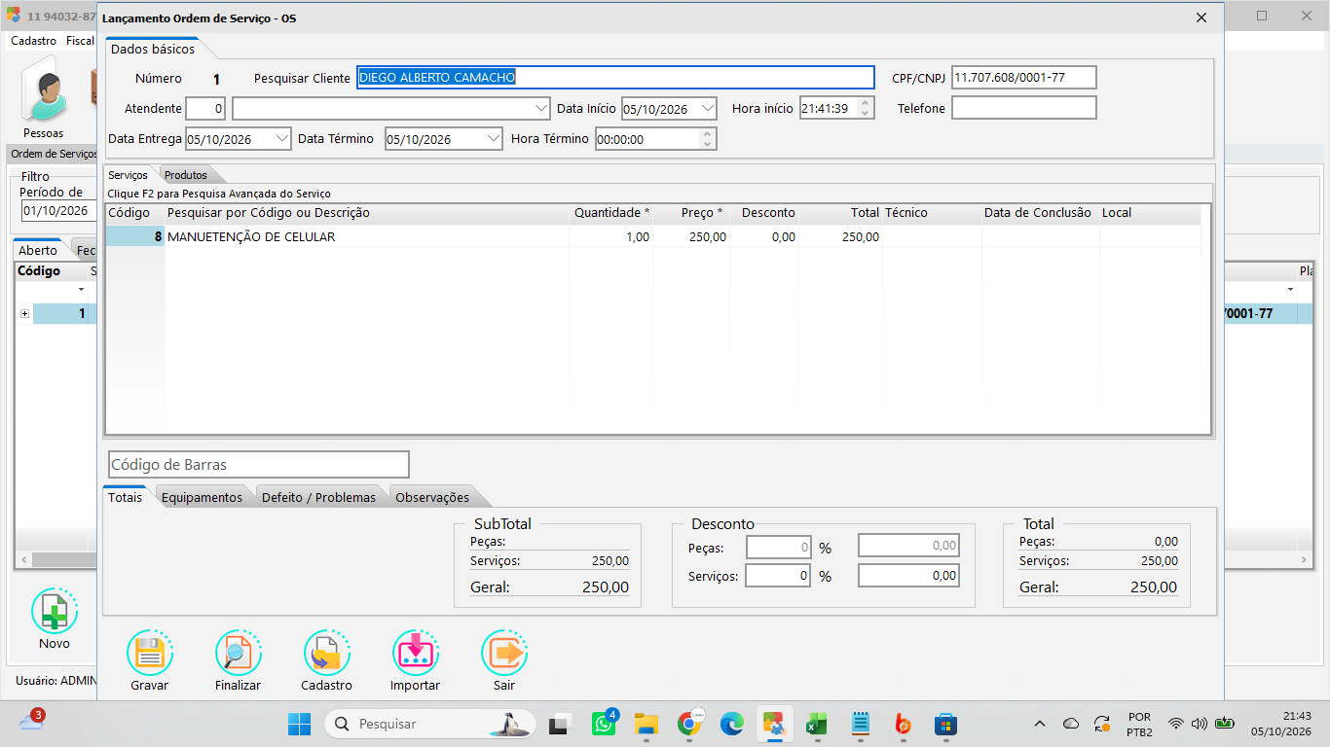Click the Quantidade cell showing 1,00

point(611,236)
